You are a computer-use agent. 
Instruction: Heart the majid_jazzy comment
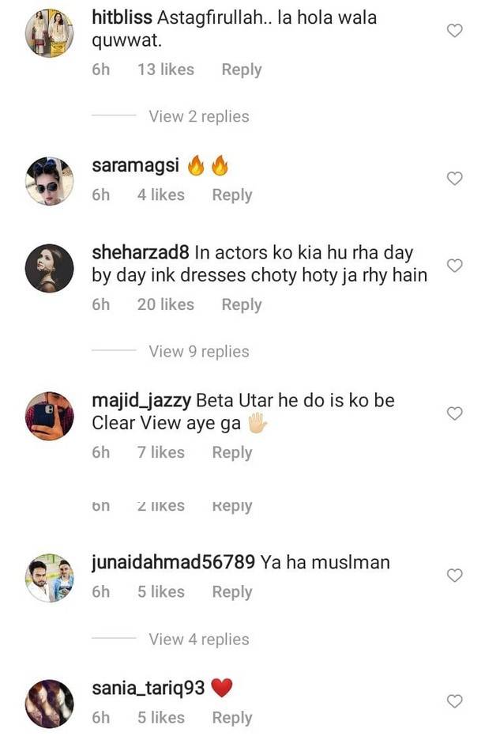pyautogui.click(x=454, y=413)
